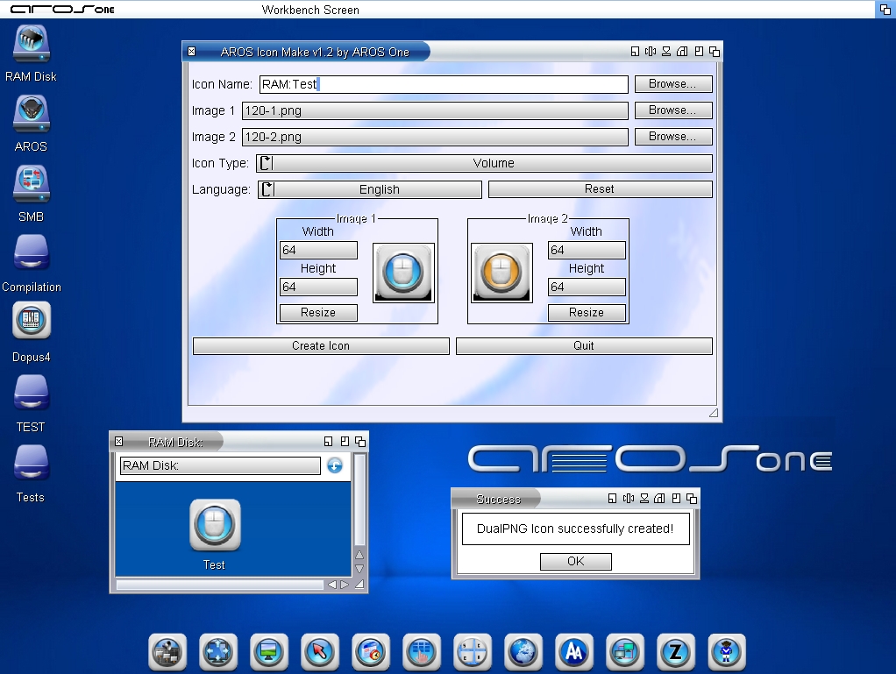Click Image 2 Height field

[x=587, y=287]
